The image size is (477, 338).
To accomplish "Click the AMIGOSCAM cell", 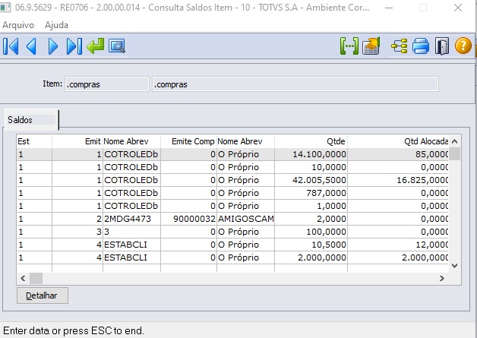I will [245, 219].
